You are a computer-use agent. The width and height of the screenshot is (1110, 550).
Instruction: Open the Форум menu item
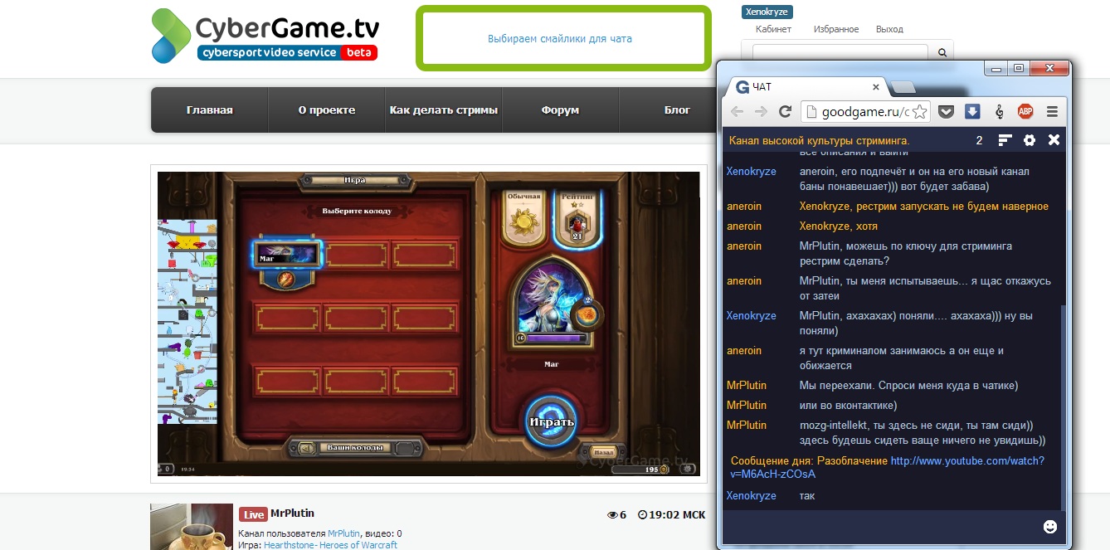tap(560, 110)
